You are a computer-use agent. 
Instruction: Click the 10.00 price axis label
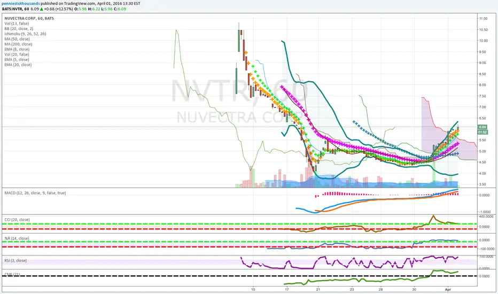point(484,41)
